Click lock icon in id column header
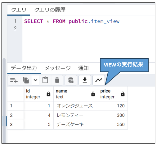Viewport: 157px width, 146px height. click(x=48, y=94)
